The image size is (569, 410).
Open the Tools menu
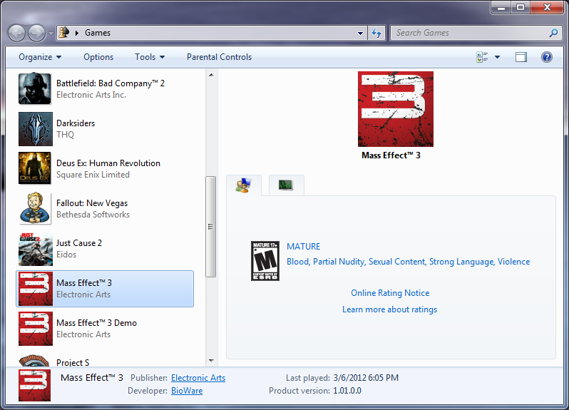(150, 57)
